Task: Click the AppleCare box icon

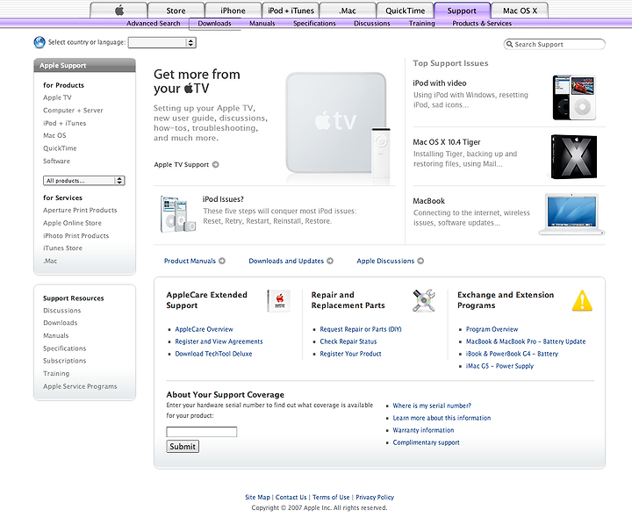Action: pos(279,300)
